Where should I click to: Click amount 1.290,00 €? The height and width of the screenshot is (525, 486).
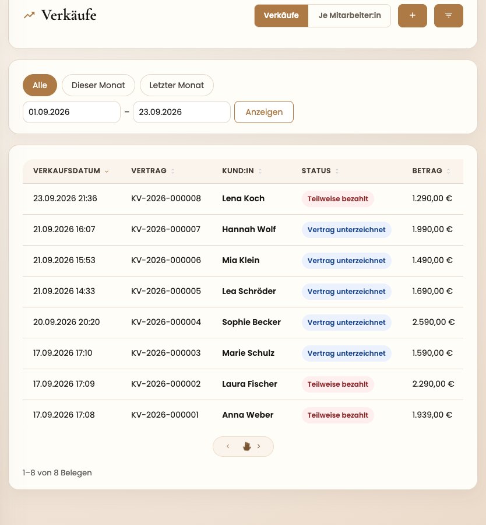(x=432, y=198)
